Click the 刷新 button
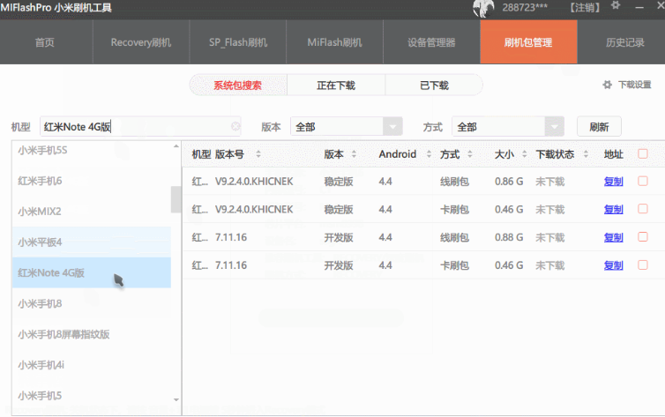This screenshot has height=417, width=665. (599, 127)
